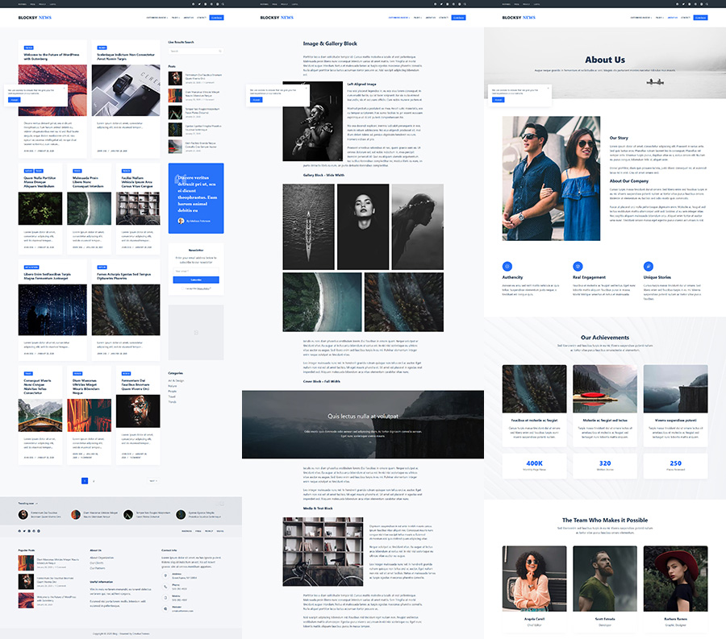Image resolution: width=726 pixels, height=639 pixels.
Task: Click the arrow beside Trending now
Action: [37, 503]
